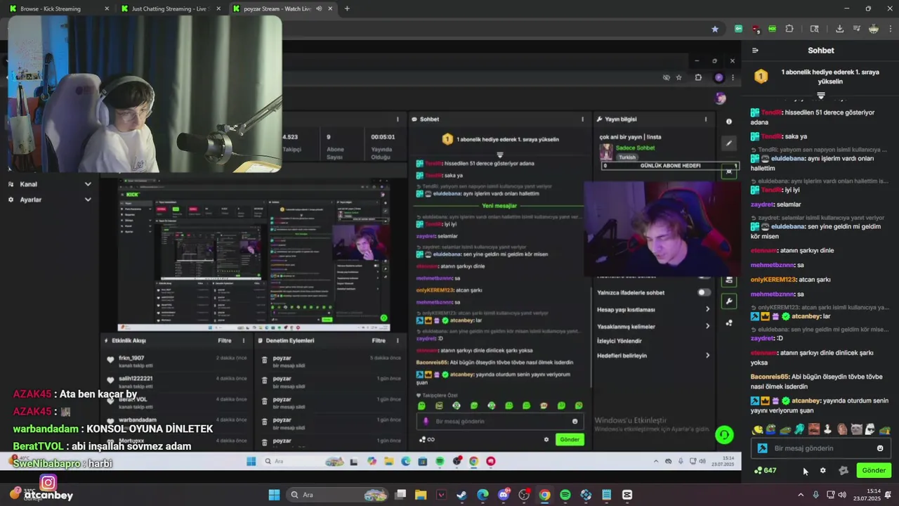Click username Baconreis65 in chat
Screen dimensions: 899x506
click(x=770, y=377)
